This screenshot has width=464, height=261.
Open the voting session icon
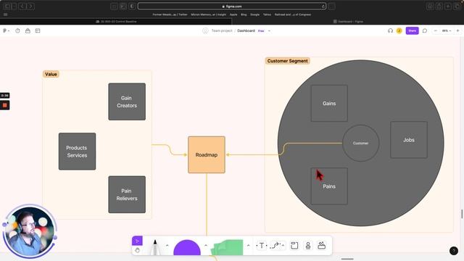click(x=28, y=30)
